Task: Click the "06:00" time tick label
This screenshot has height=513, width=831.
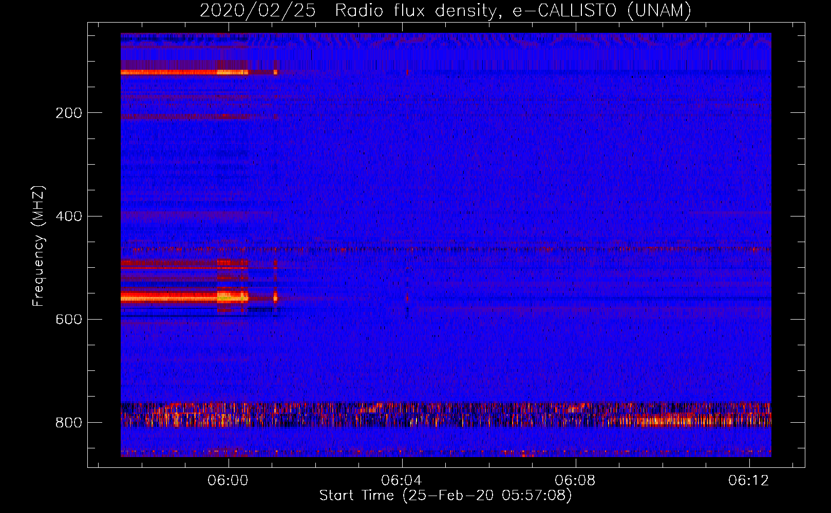Action: tap(228, 480)
